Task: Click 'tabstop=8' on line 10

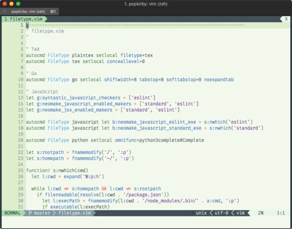Action: tap(151, 79)
